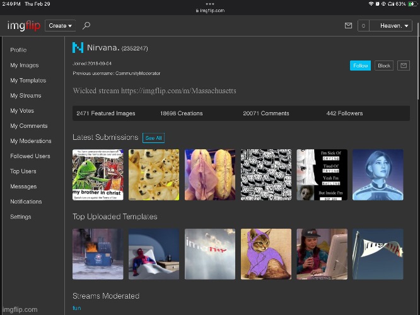
Task: Follow the Nirvana user
Action: [360, 66]
